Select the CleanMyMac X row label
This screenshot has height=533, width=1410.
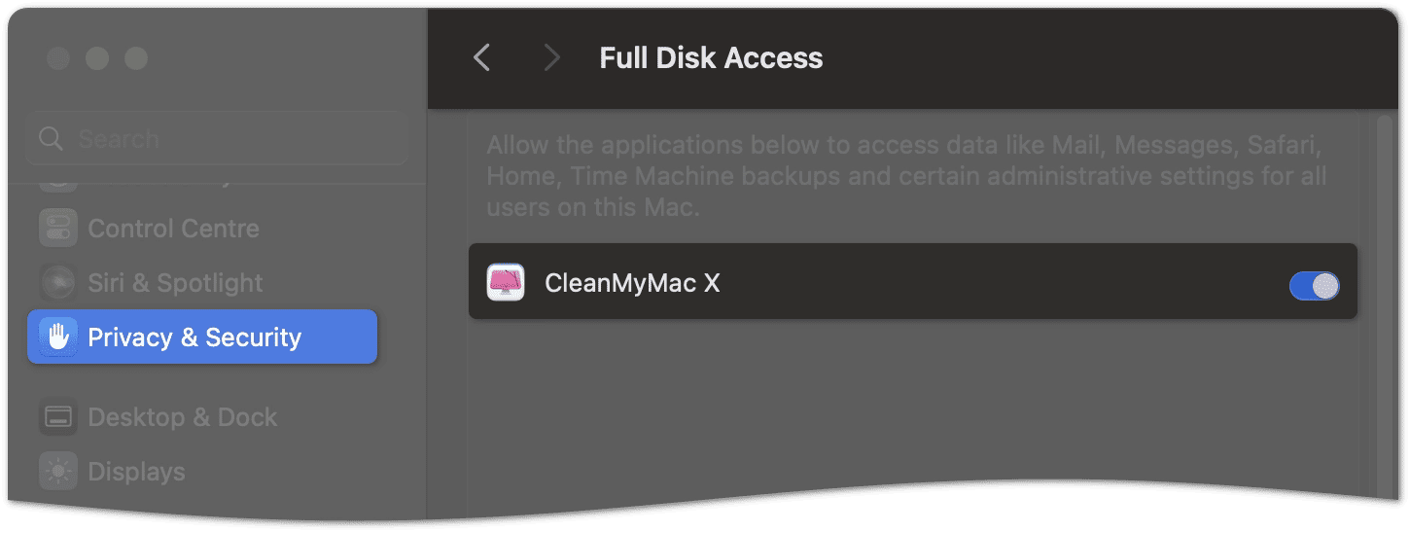click(632, 283)
